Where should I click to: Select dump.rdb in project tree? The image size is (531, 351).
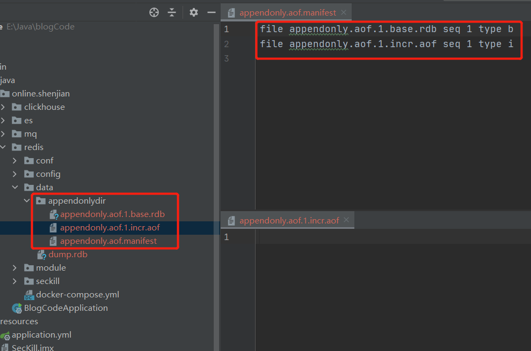coord(68,255)
